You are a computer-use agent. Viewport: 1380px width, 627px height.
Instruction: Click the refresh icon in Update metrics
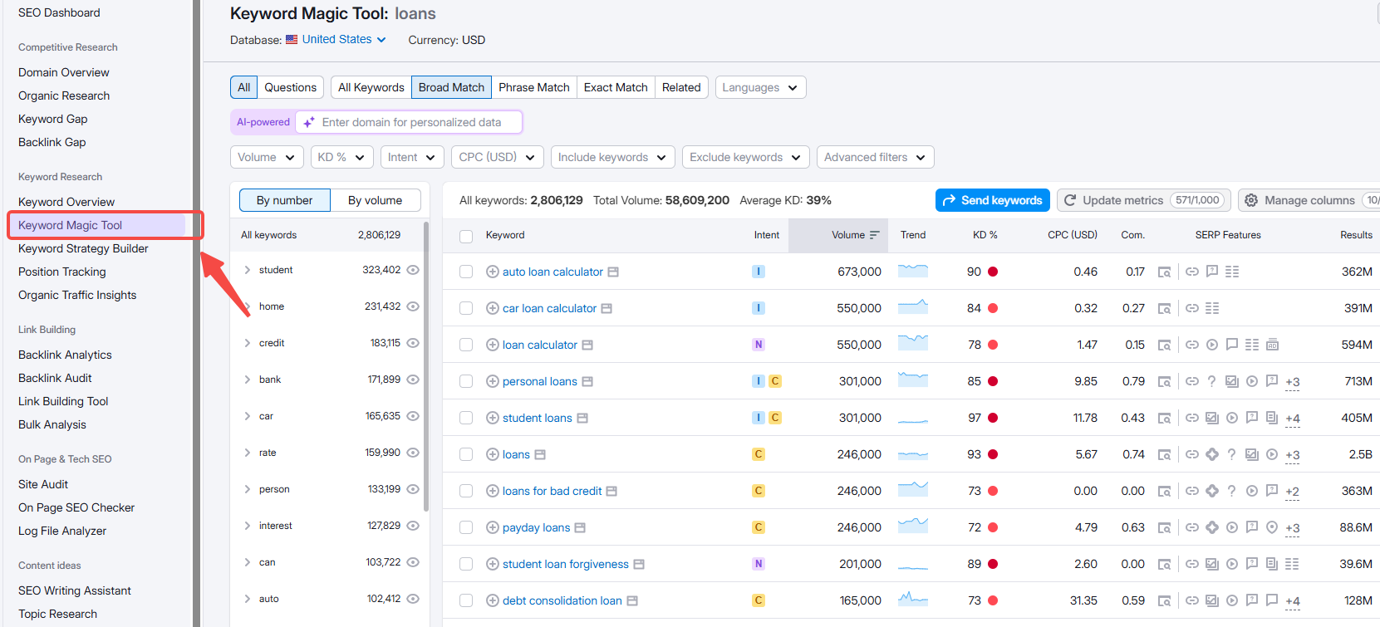point(1070,200)
